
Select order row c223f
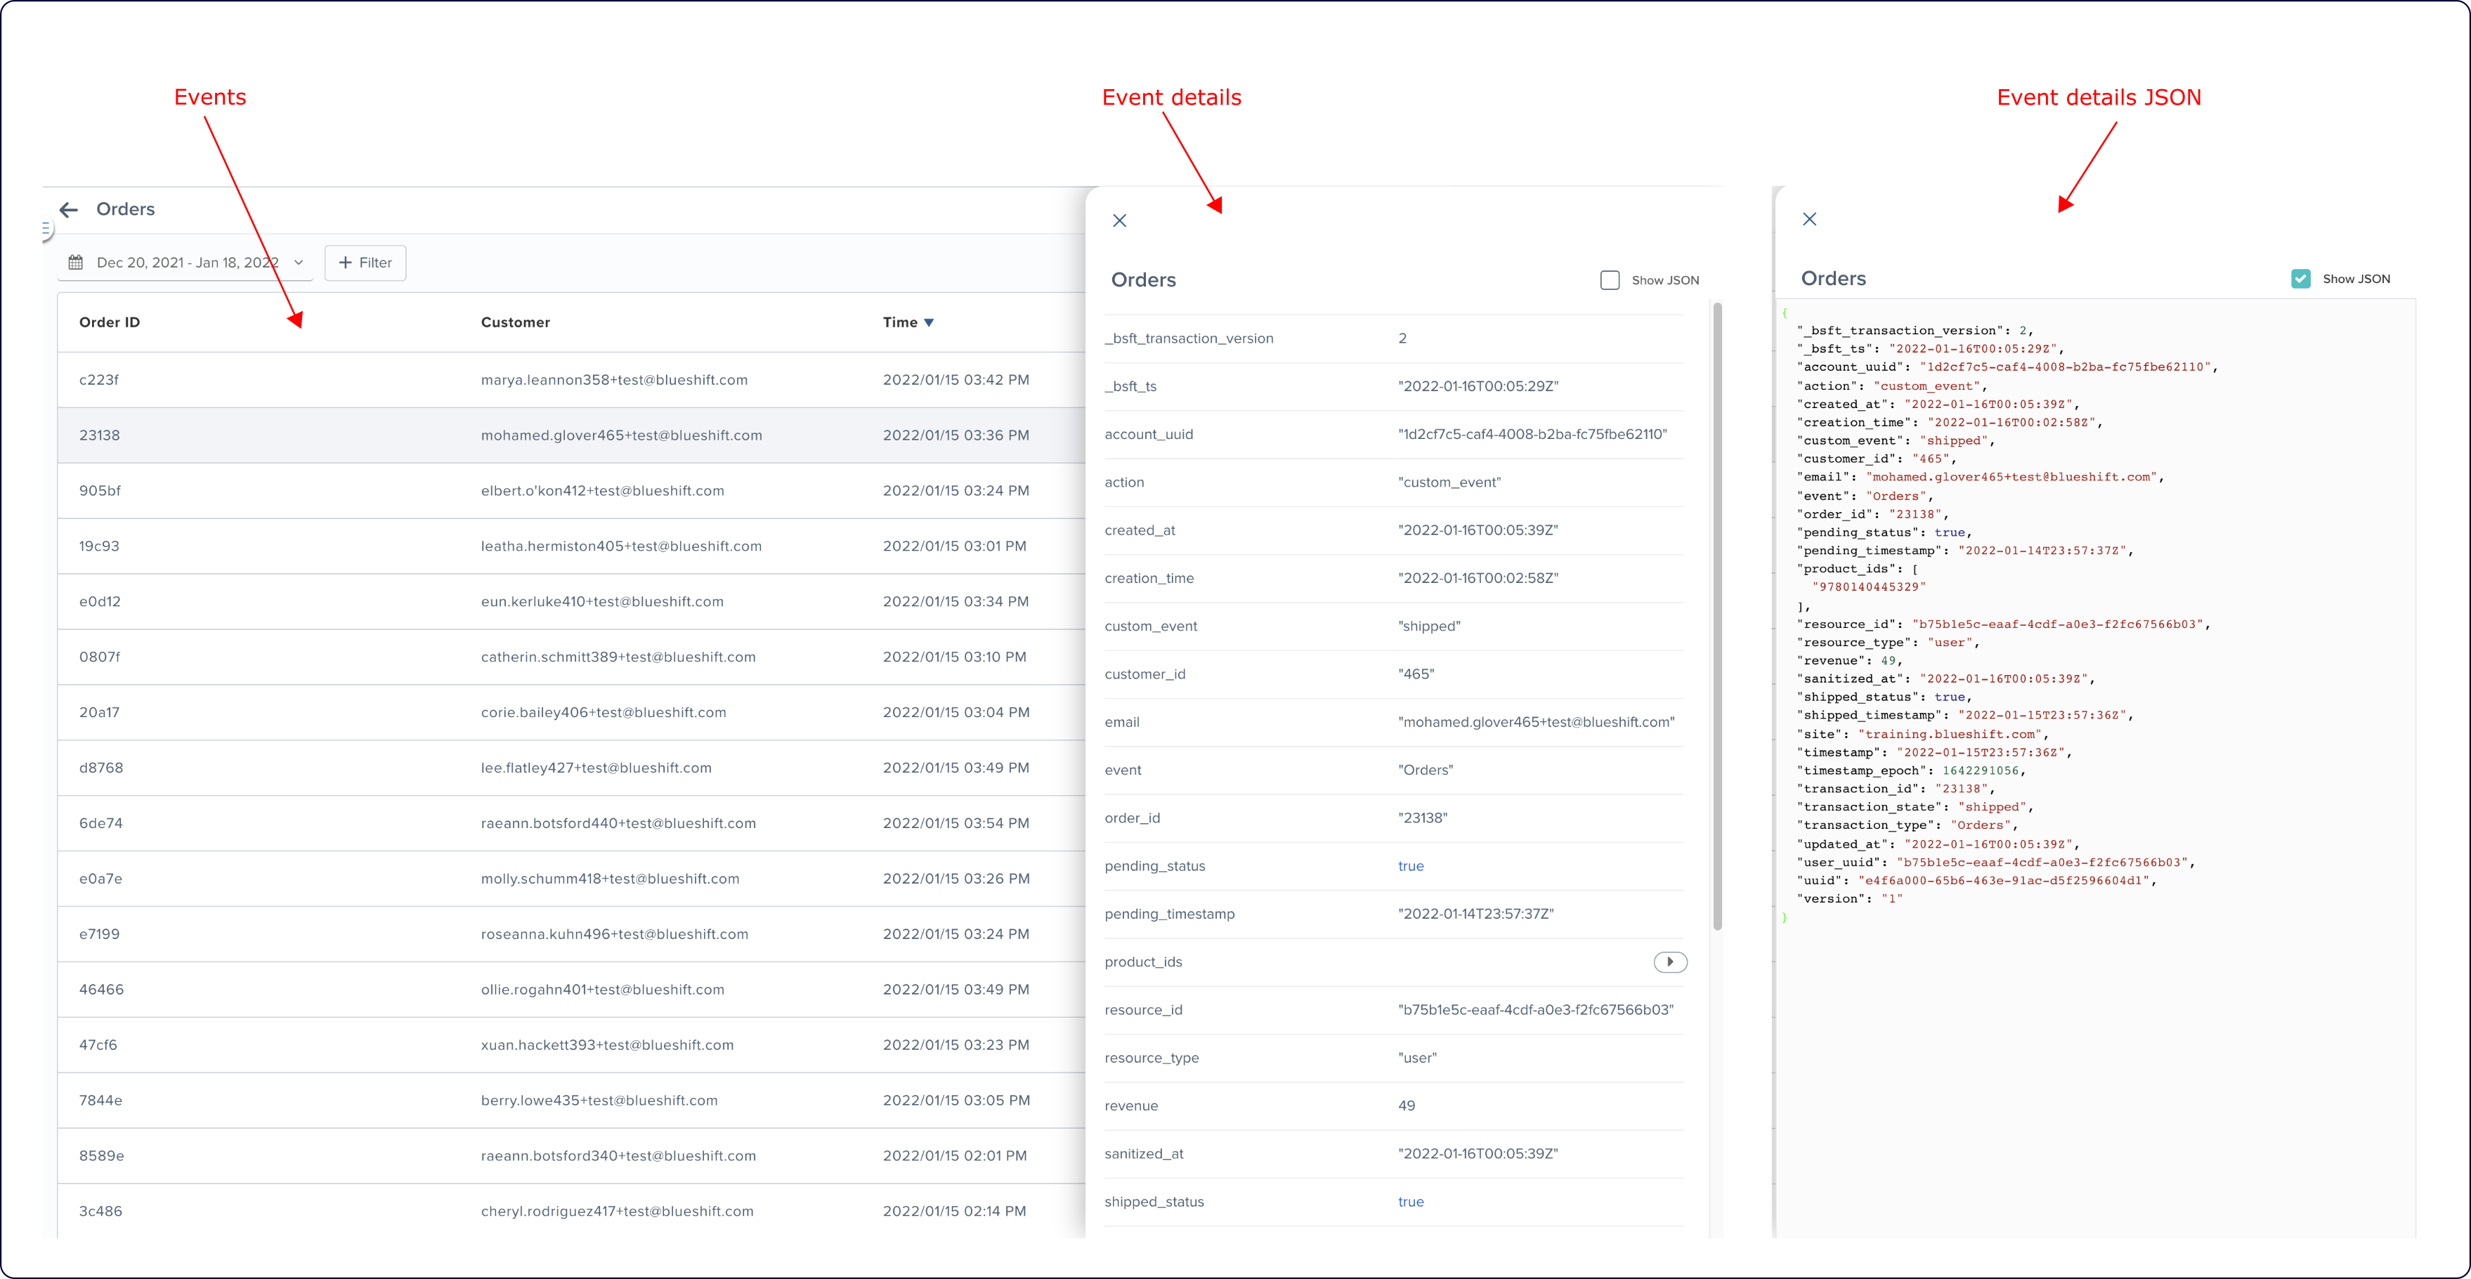click(571, 380)
